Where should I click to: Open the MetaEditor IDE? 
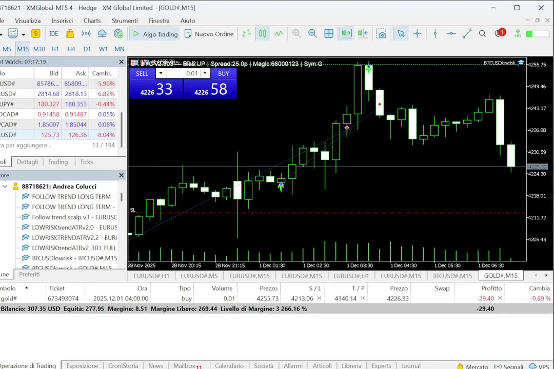54,34
